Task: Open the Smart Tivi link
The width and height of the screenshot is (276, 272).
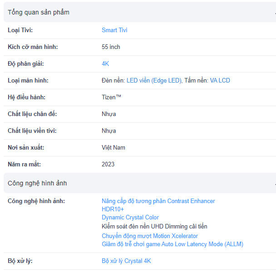Action: (114, 30)
